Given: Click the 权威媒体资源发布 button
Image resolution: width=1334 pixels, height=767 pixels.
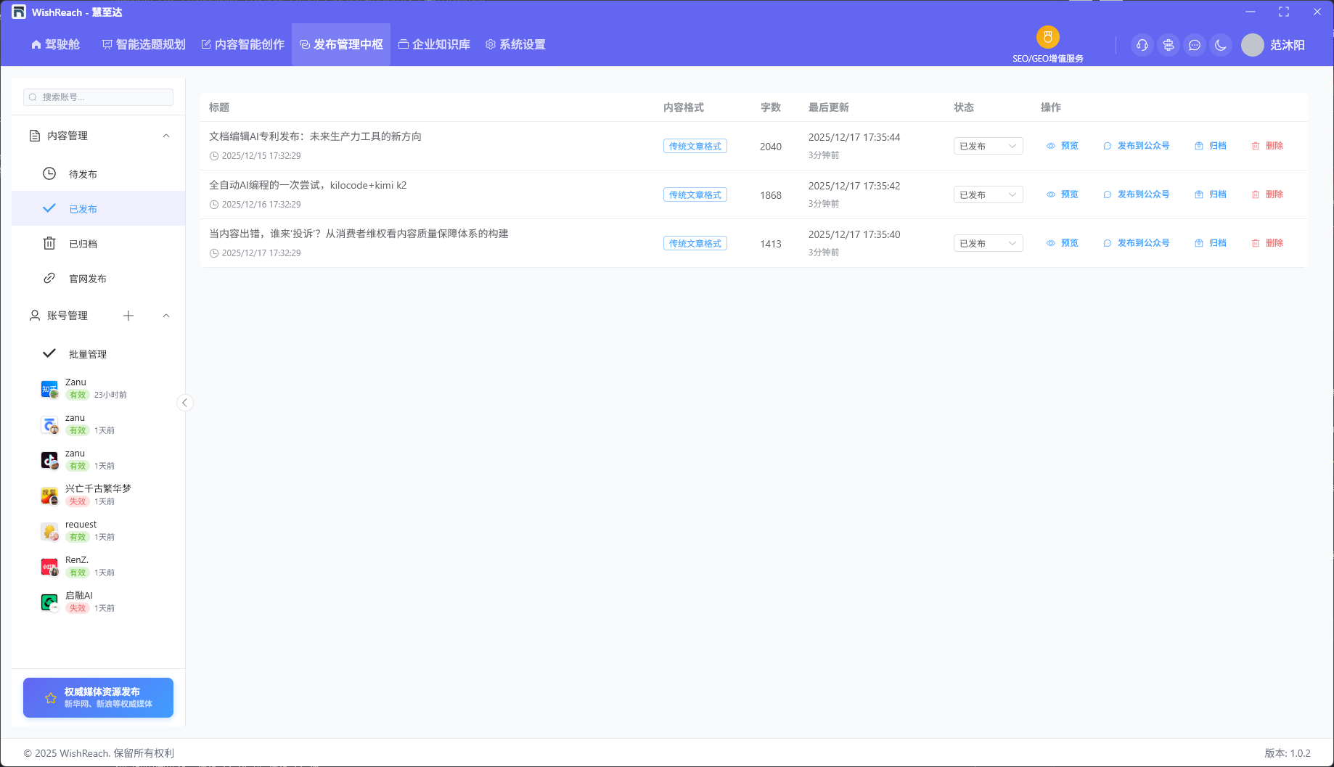Looking at the screenshot, I should pos(98,697).
